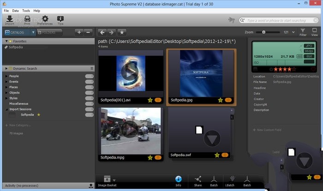Image resolution: width=323 pixels, height=191 pixels.
Task: Click the star on Softpedia.mpg thumbnail
Action: click(x=150, y=158)
